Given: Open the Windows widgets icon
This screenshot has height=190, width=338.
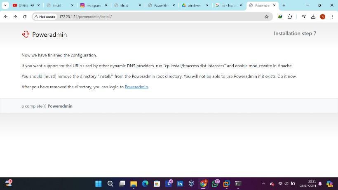Looking at the screenshot, I should click(x=9, y=183).
